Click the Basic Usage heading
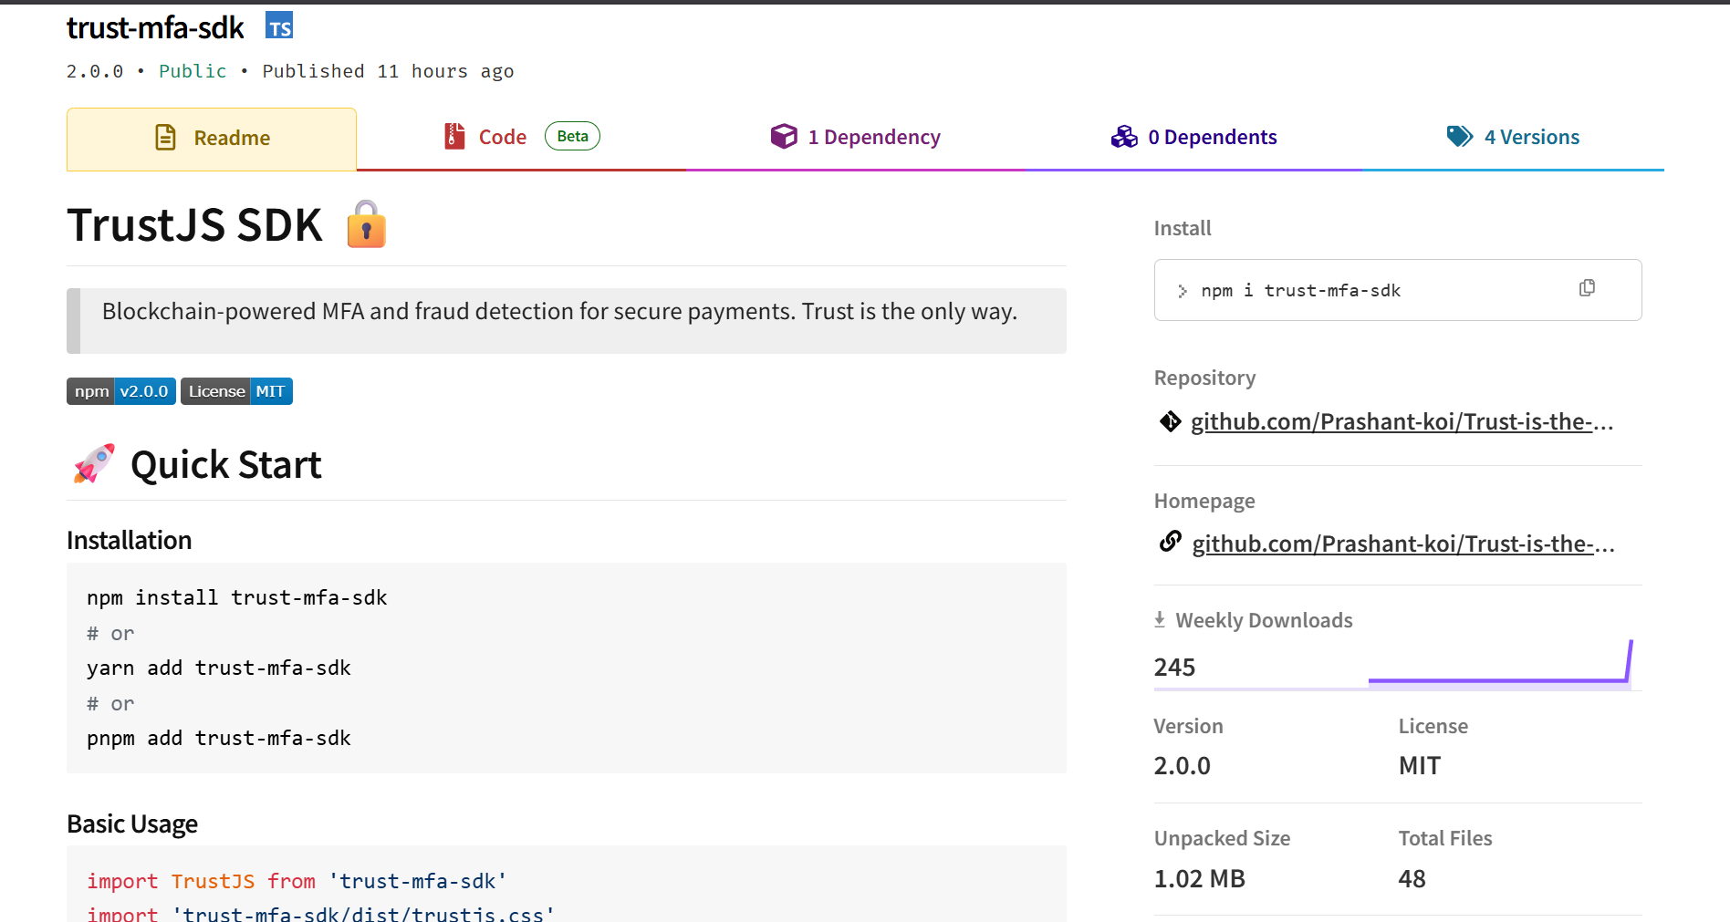The height and width of the screenshot is (922, 1730). click(x=132, y=824)
